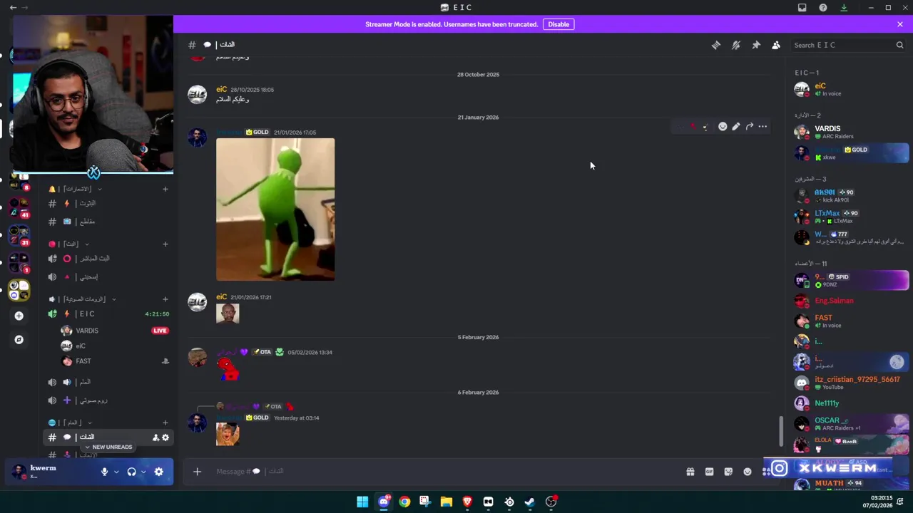Open Ak90l member entry
This screenshot has height=513, width=913.
point(851,196)
